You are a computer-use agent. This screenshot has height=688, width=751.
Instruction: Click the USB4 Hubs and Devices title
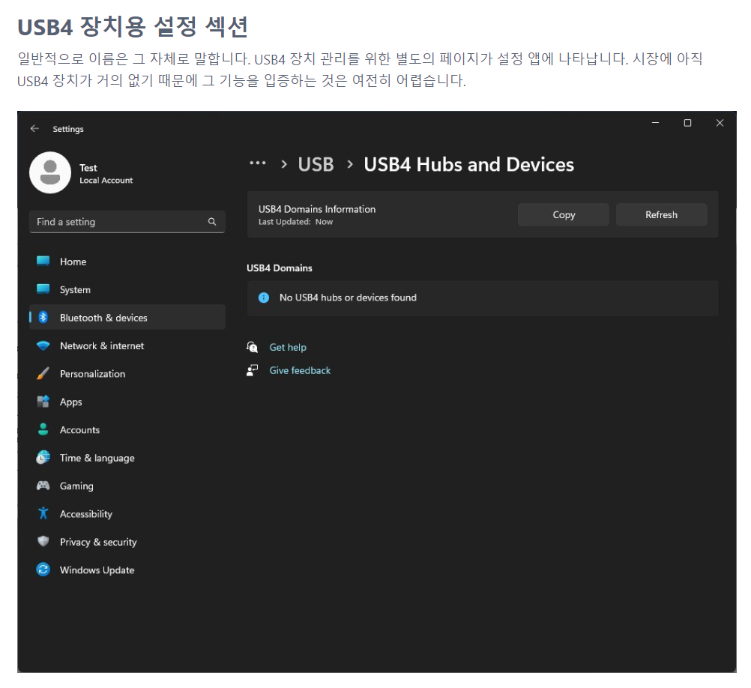point(468,164)
